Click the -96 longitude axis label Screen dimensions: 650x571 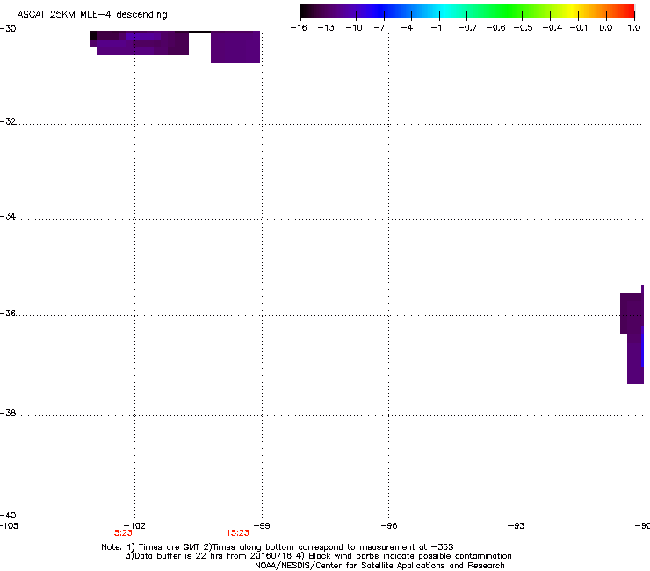[389, 526]
